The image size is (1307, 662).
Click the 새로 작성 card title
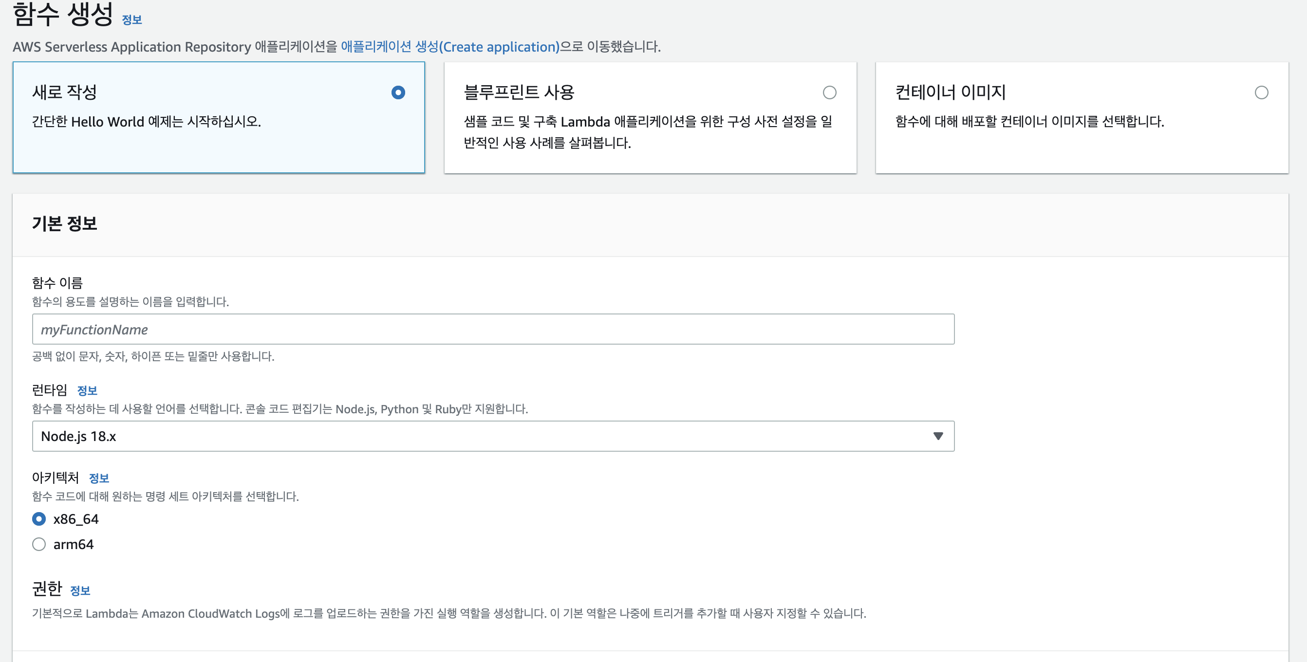[x=64, y=92]
